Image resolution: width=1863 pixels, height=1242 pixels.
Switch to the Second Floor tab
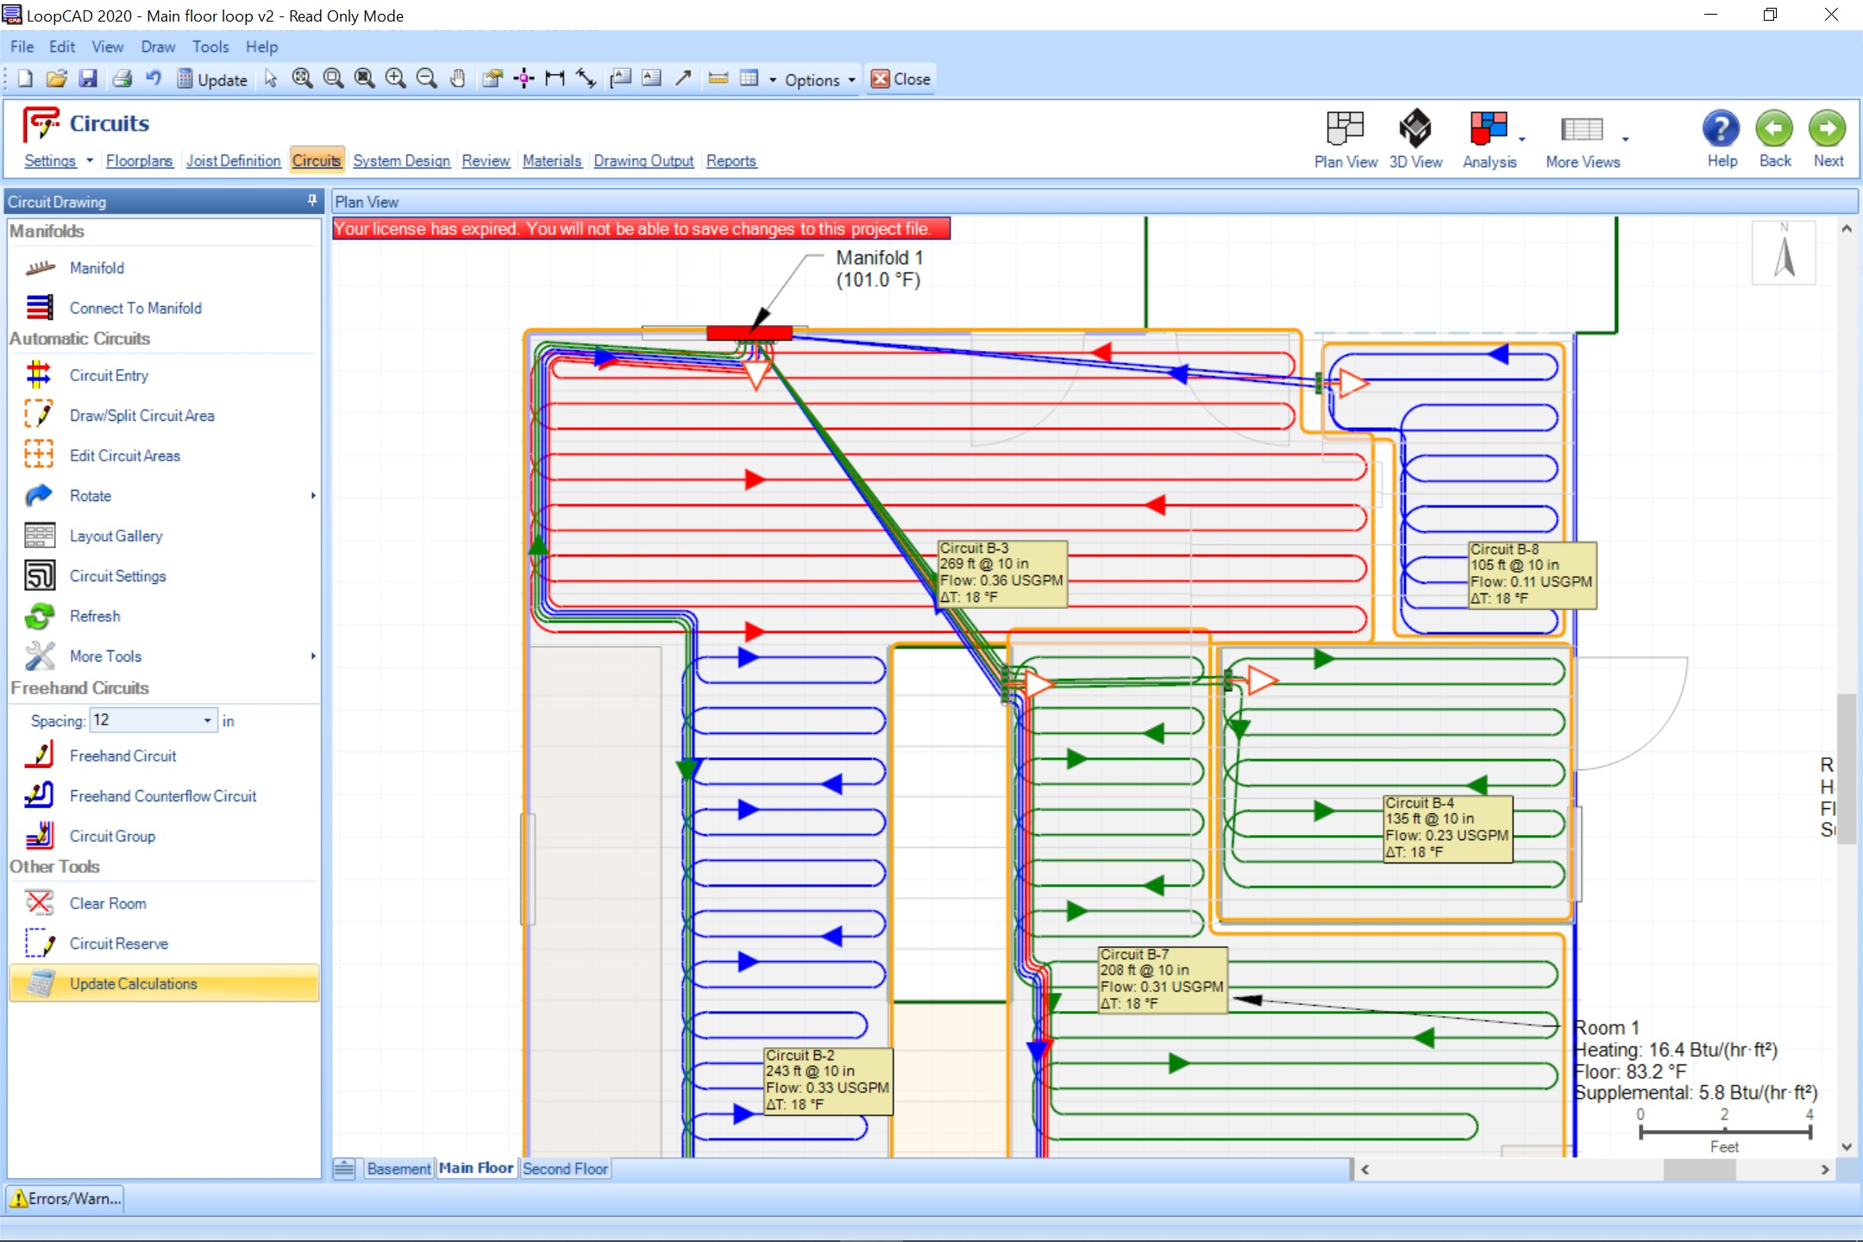point(565,1168)
